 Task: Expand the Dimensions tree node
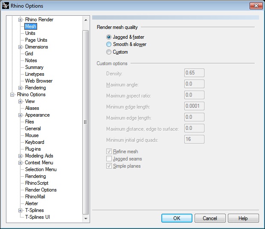coord(20,47)
